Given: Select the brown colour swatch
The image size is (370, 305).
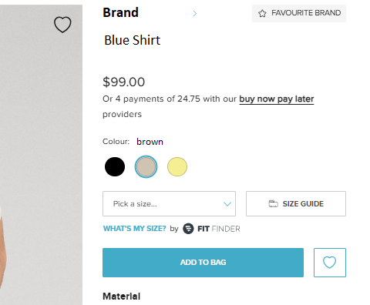Looking at the screenshot, I should 146,167.
